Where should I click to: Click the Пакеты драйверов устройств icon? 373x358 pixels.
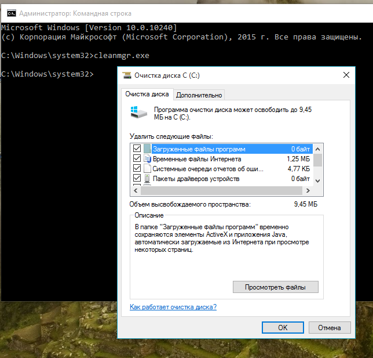(147, 179)
